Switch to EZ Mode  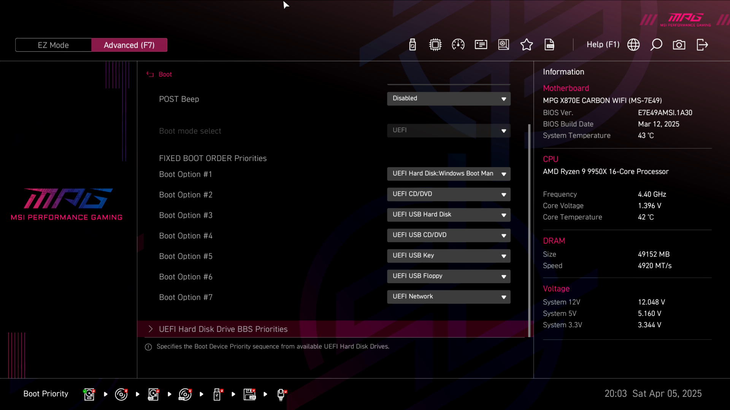click(53, 45)
